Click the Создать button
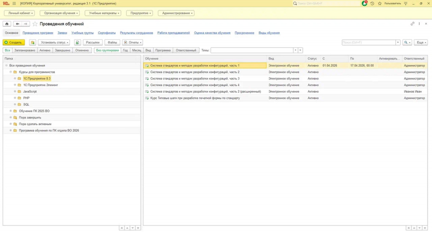 pos(14,42)
